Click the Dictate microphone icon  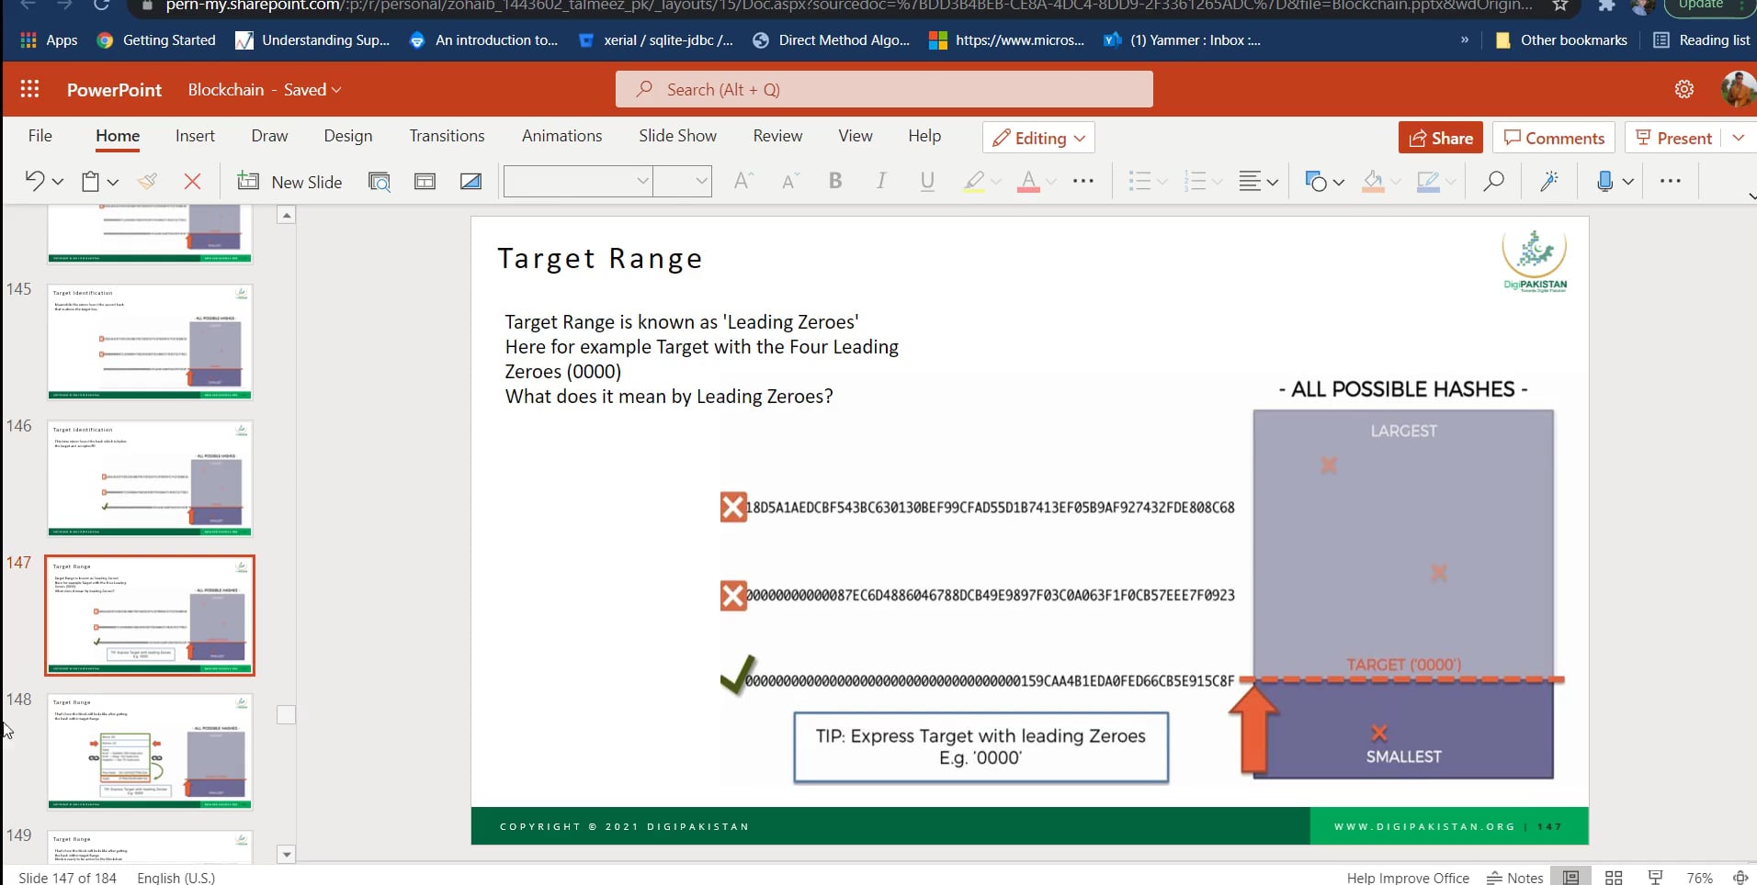[x=1604, y=181]
